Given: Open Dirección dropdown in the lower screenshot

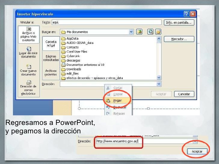Looking at the screenshot, I should point(195,141).
